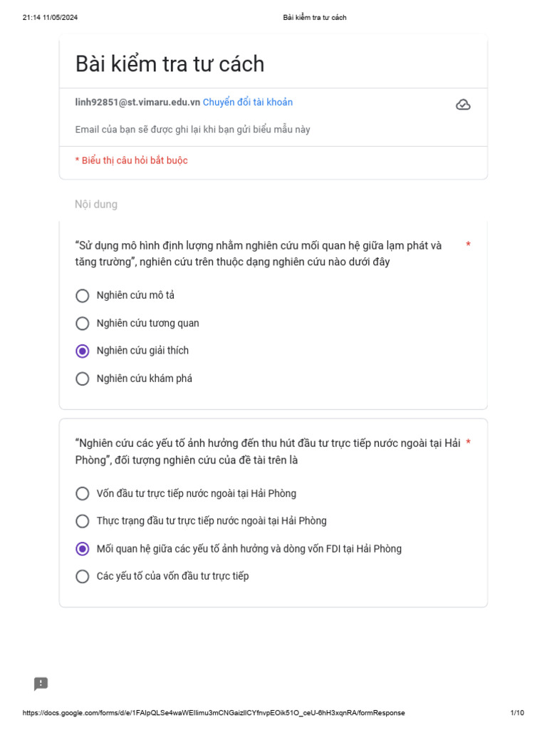
Task: Click the FDI Hải Phòng question text
Action: tap(267, 452)
